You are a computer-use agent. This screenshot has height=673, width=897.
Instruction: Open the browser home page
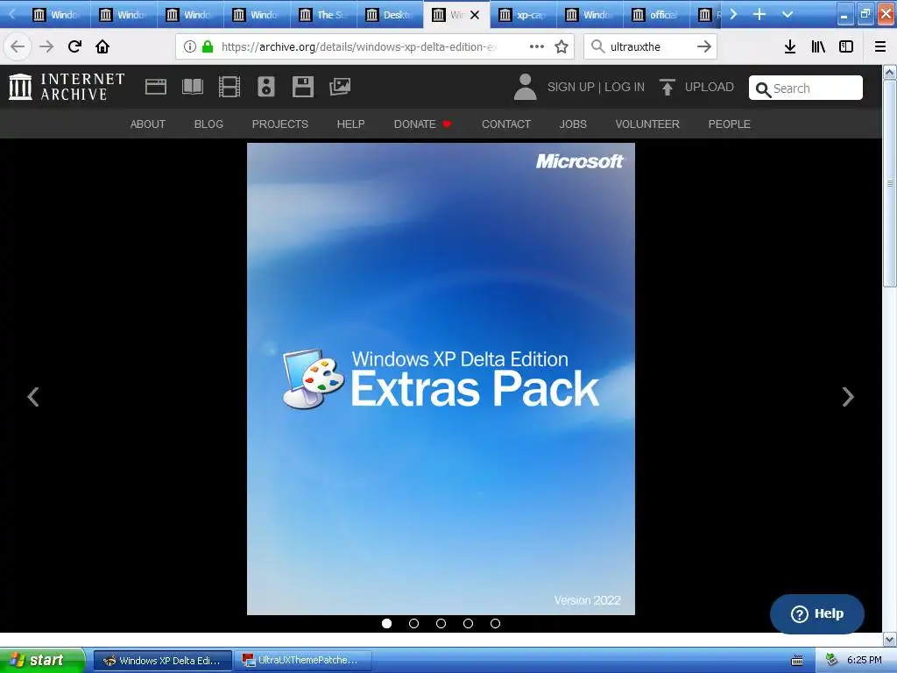(102, 46)
